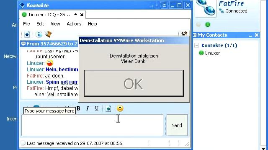Send the message with Send button
The image size is (268, 150).
177,125
